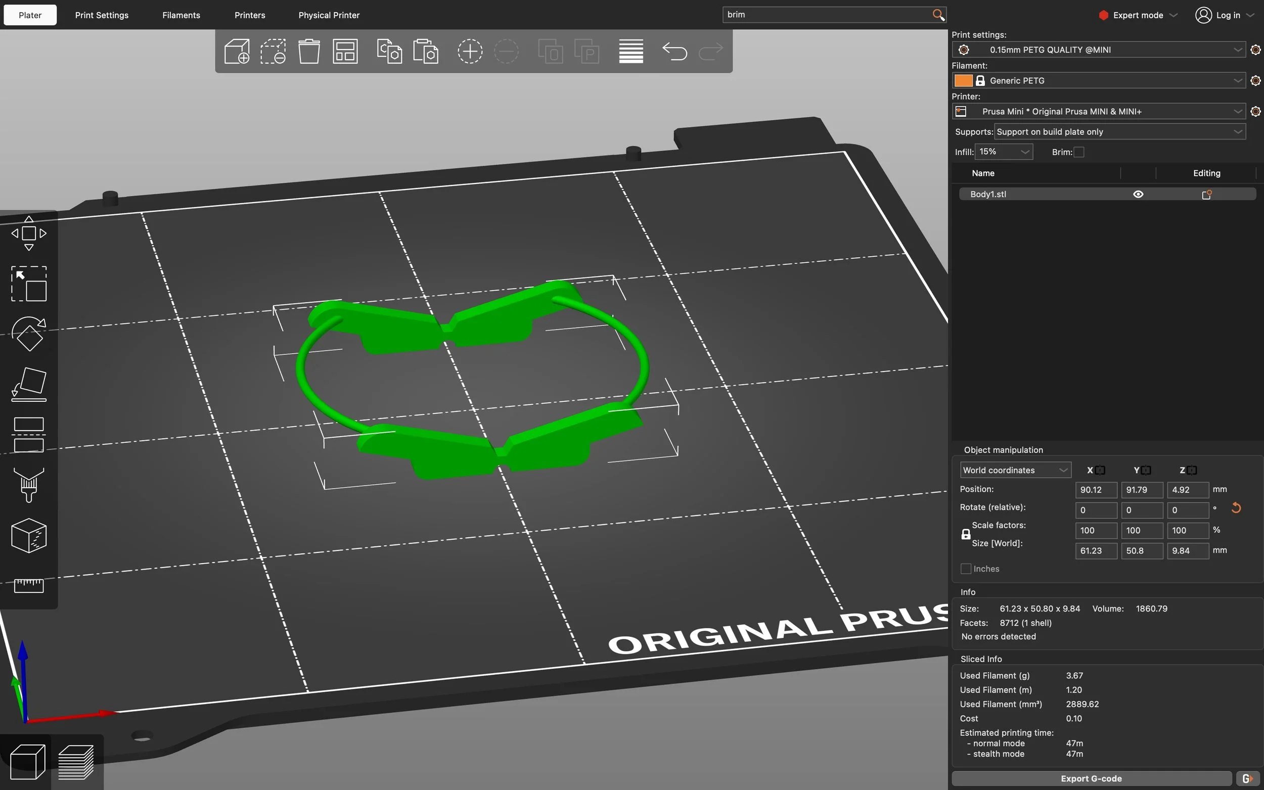Open World coordinates dropdown
The width and height of the screenshot is (1264, 790).
tap(1015, 470)
